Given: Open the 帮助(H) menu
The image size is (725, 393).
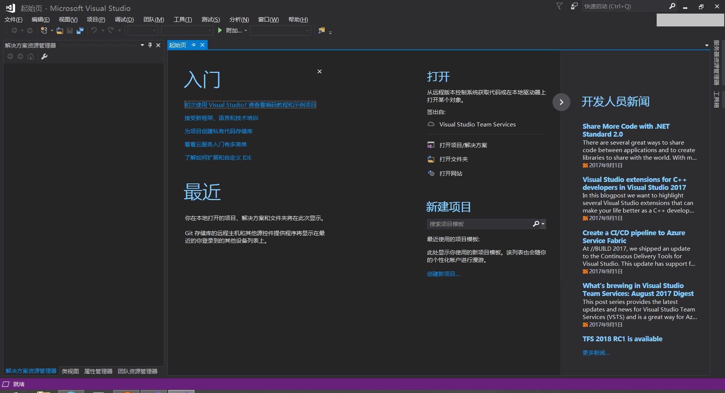Looking at the screenshot, I should click(298, 20).
